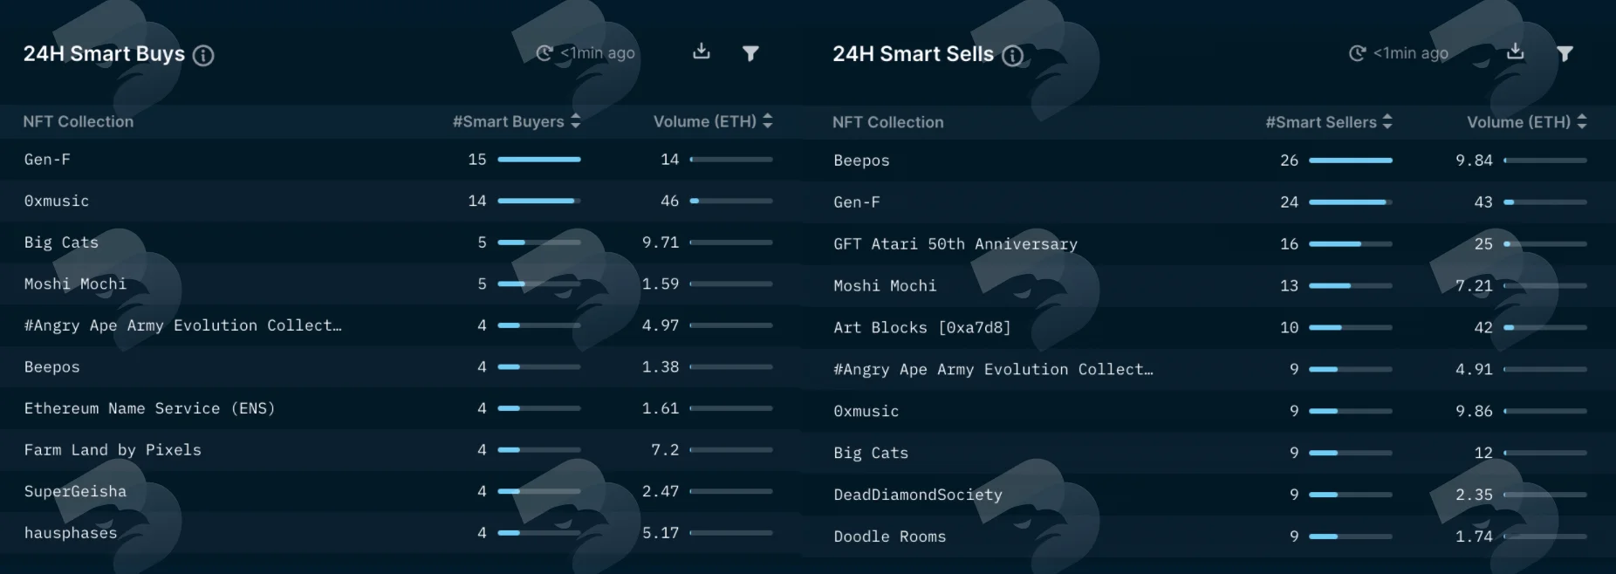Viewport: 1616px width, 574px height.
Task: Select Ethereum Name Service (ENS) row
Action: coord(401,408)
